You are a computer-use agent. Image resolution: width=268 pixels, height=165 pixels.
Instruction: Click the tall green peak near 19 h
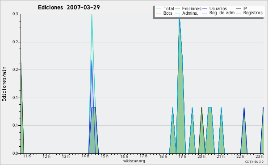181,103
